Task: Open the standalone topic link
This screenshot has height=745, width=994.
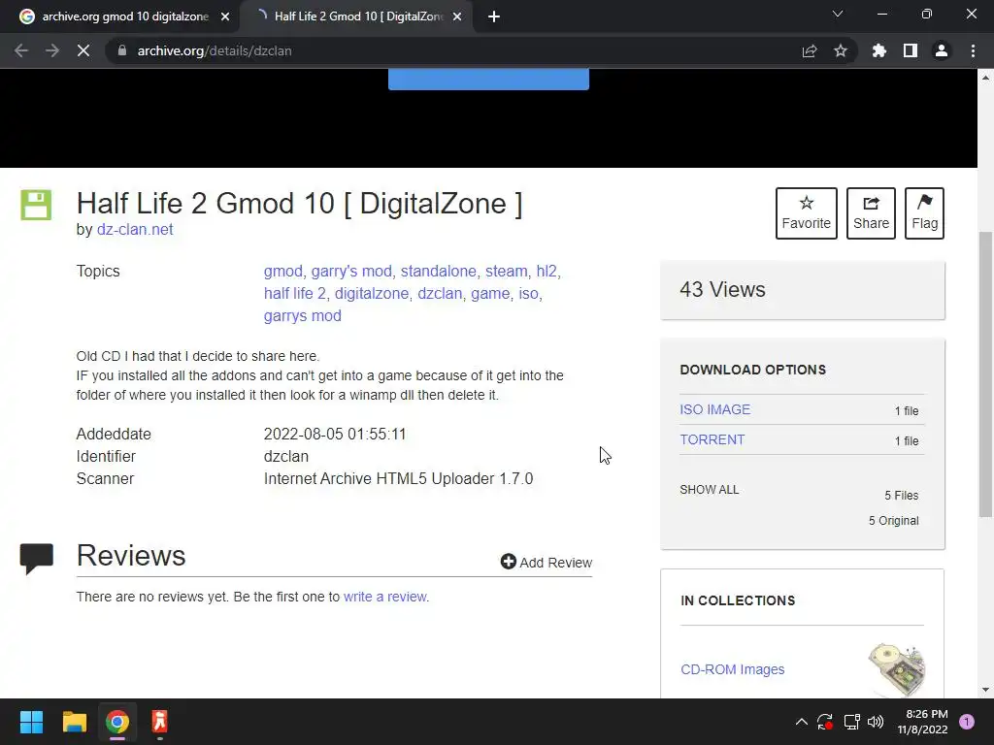Action: [x=438, y=272]
